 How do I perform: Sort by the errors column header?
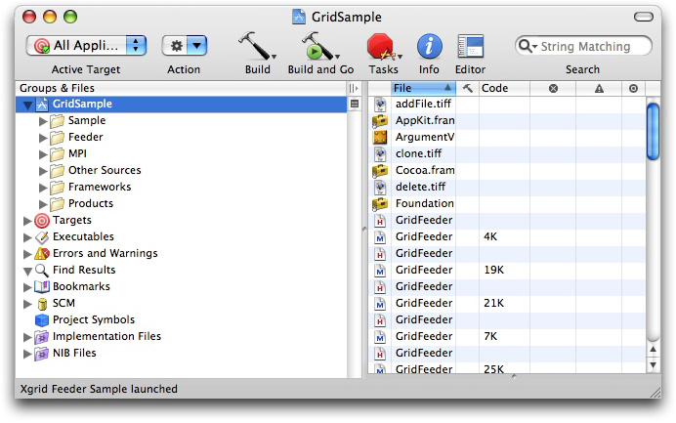pyautogui.click(x=553, y=88)
